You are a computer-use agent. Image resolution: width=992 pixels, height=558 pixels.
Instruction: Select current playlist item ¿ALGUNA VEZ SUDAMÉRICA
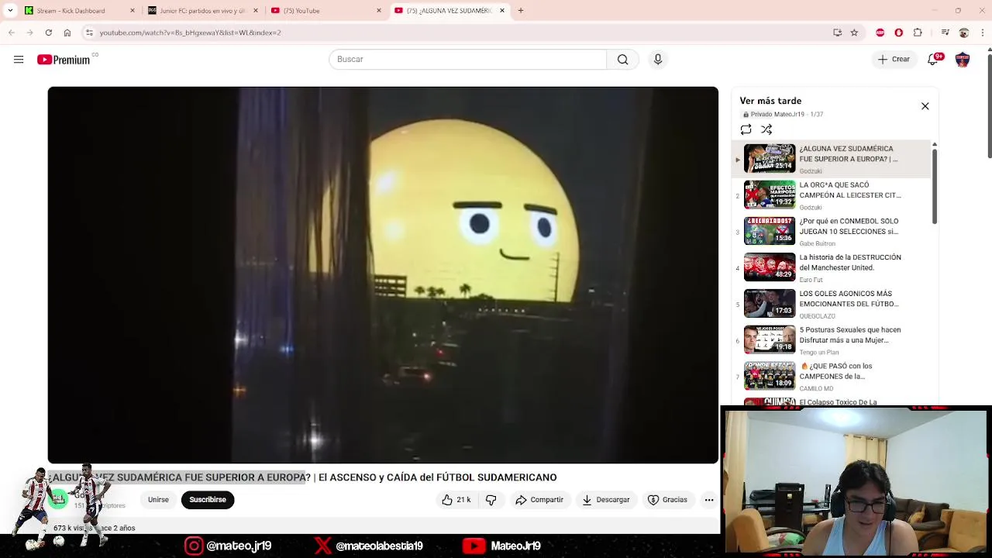tap(833, 159)
